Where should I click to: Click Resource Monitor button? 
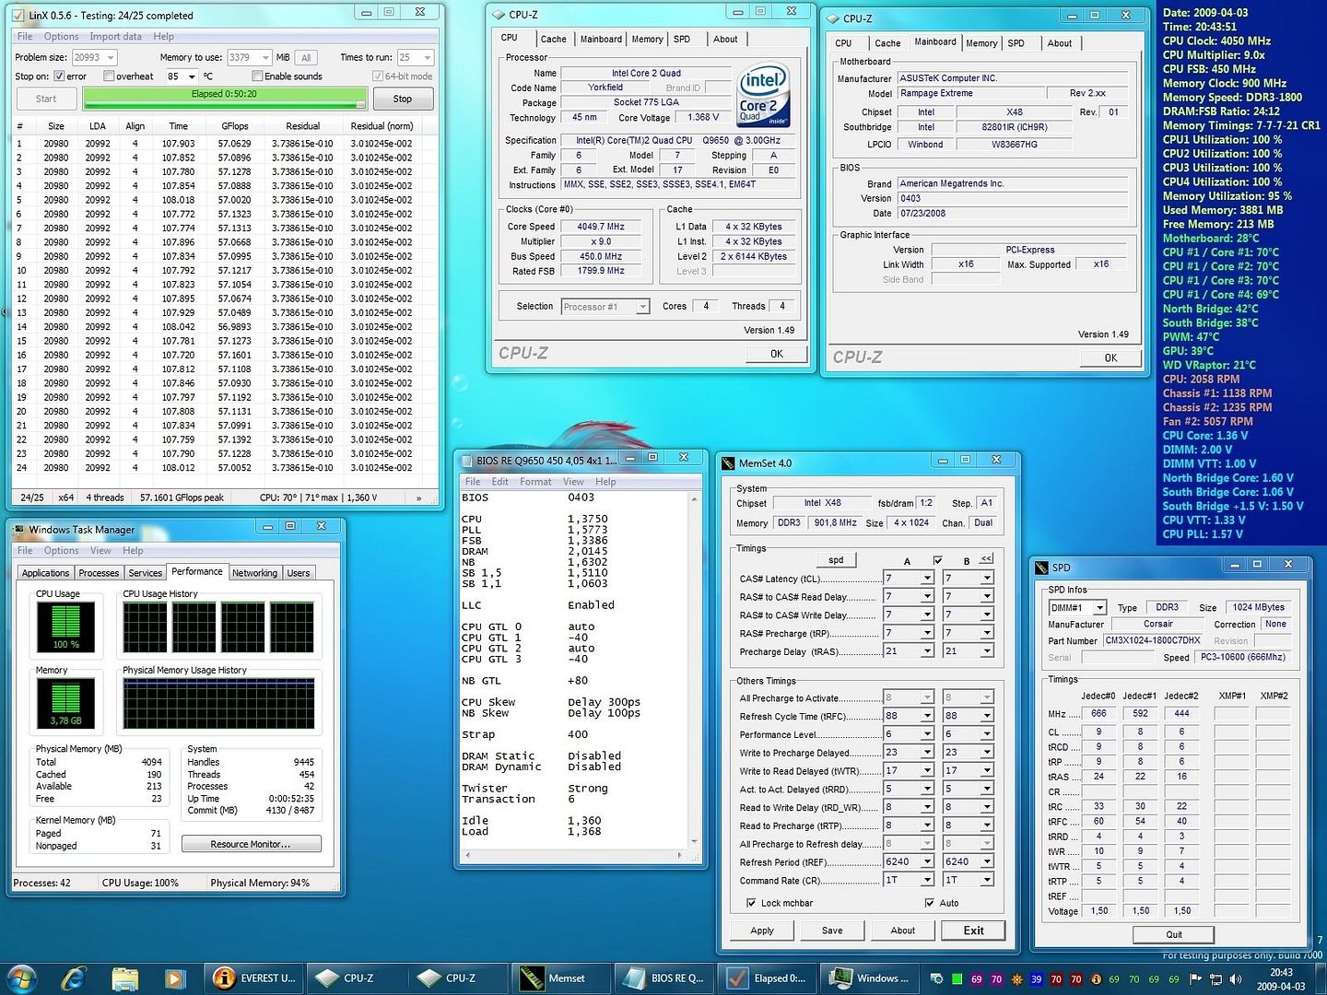click(x=251, y=844)
